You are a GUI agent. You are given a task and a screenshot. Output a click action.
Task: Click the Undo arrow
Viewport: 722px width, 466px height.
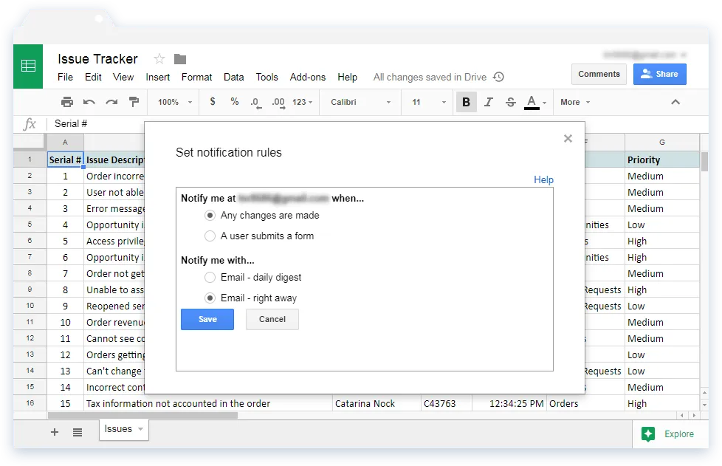[x=89, y=102]
